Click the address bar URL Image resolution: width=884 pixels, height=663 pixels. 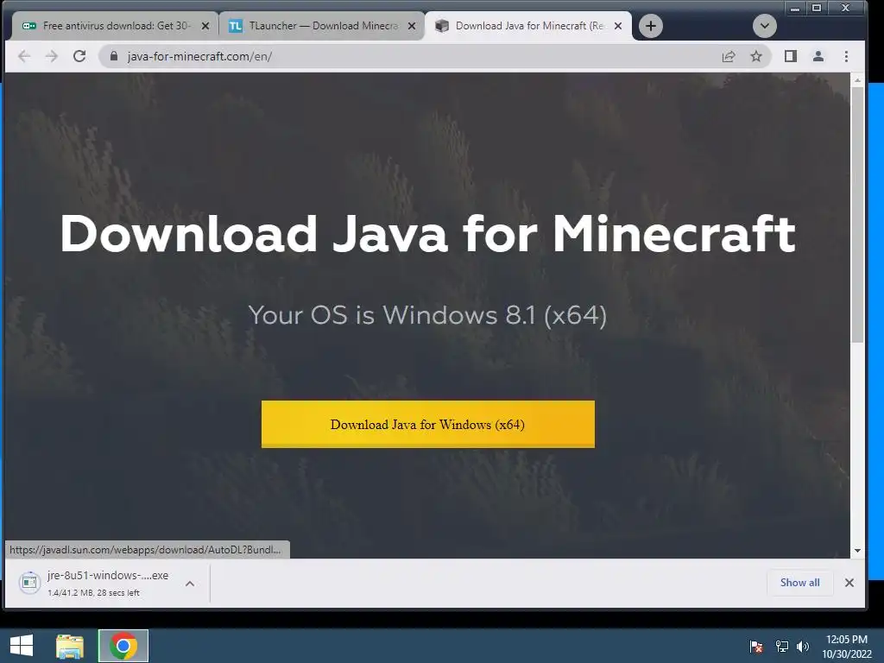(x=199, y=56)
